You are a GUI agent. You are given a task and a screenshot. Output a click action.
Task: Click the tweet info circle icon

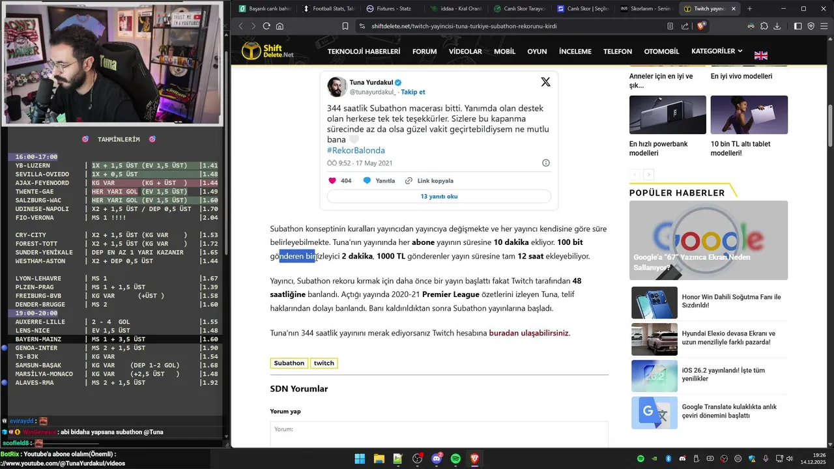[x=546, y=163]
